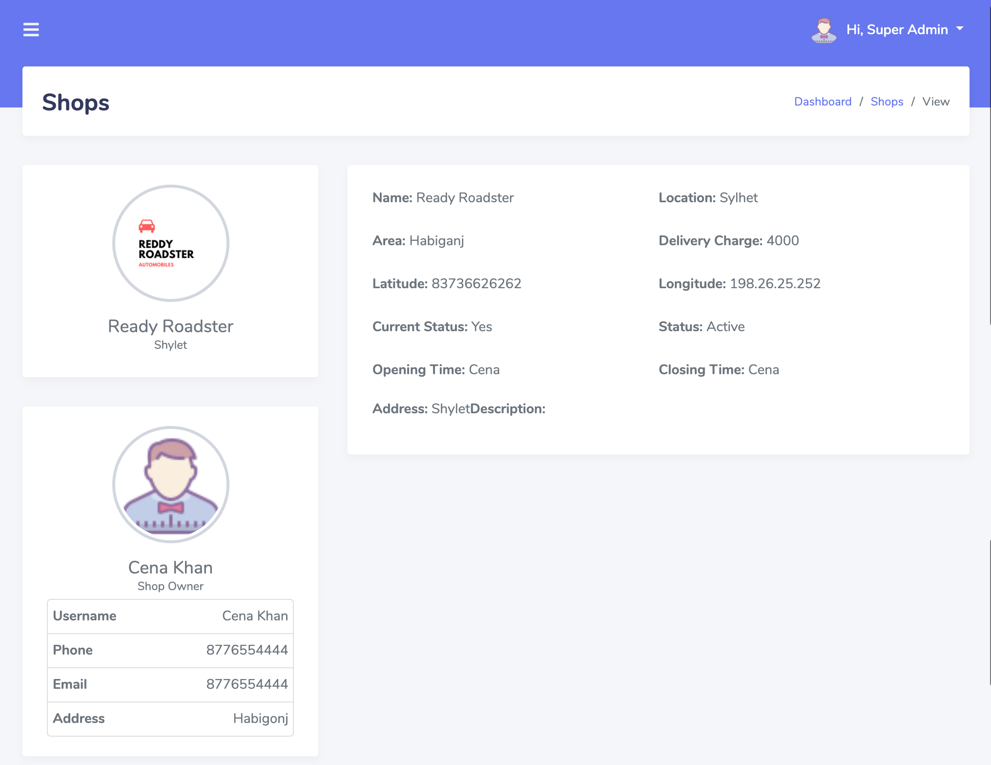Viewport: 991px width, 765px height.
Task: Select the Email row value 8776554444
Action: pos(247,684)
